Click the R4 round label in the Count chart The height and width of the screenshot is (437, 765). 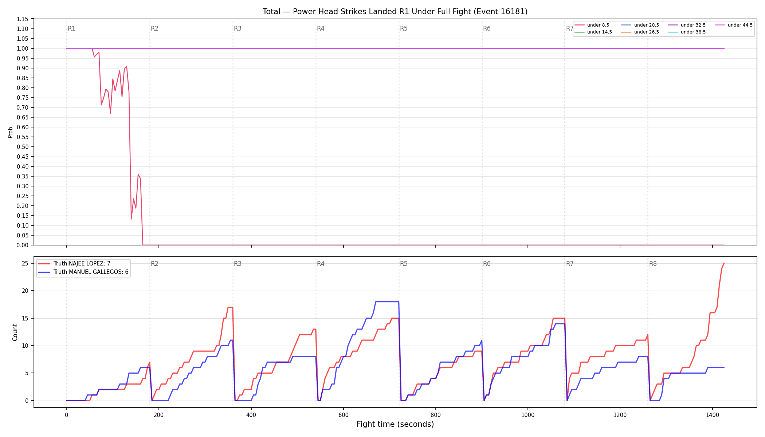(x=321, y=264)
